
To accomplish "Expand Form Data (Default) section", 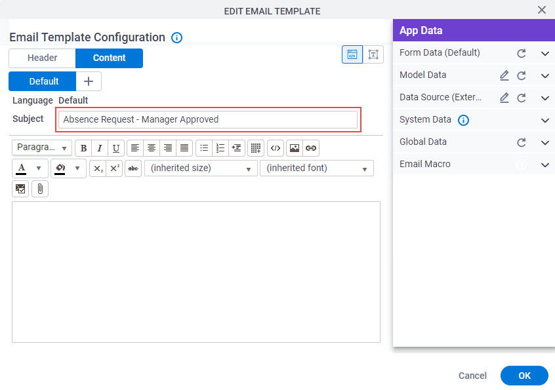I will [x=545, y=54].
